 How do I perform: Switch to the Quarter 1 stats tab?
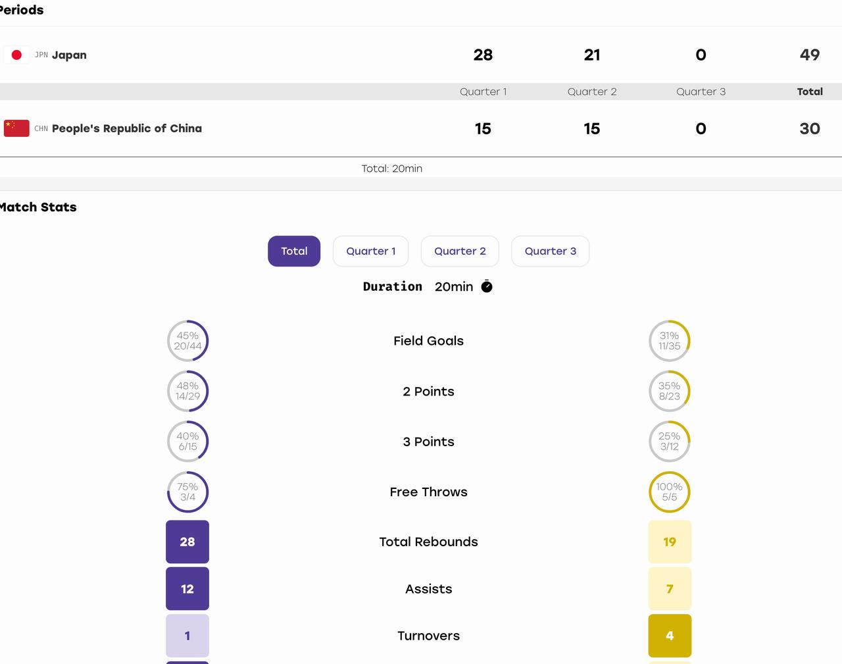click(371, 251)
